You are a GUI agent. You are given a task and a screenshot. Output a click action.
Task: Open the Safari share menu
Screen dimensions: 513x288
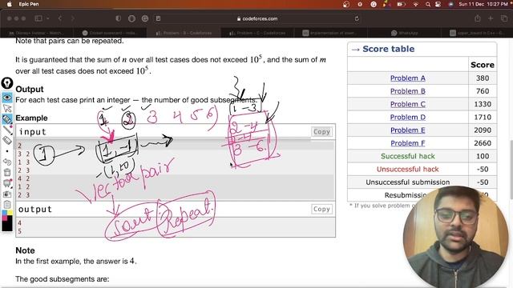[478, 18]
